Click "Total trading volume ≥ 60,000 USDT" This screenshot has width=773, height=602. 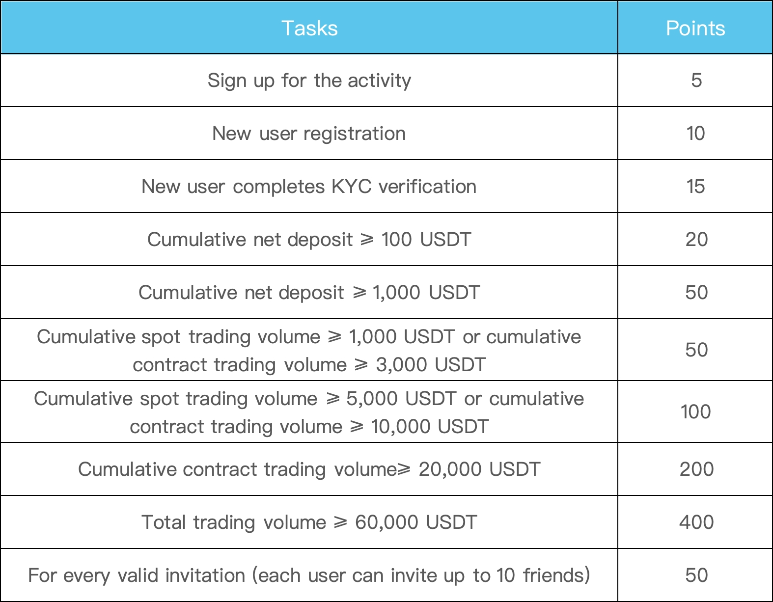point(309,522)
